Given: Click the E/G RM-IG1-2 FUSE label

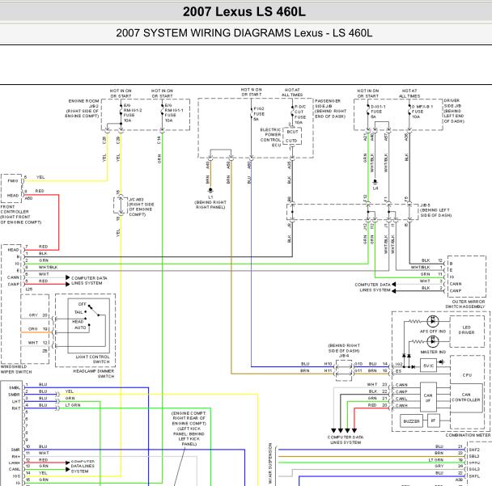Looking at the screenshot, I should 133,113.
